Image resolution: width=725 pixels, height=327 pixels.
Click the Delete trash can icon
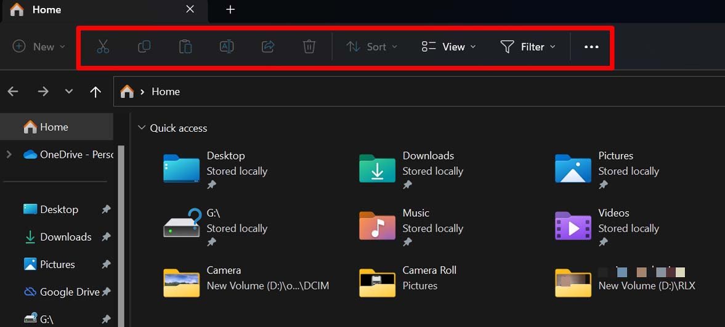tap(309, 47)
